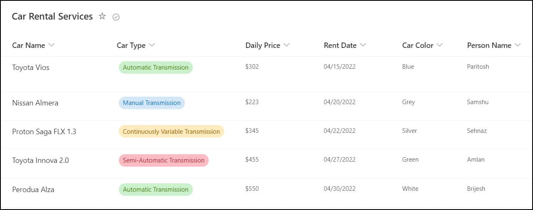
Task: Expand the Daily Price column menu
Action: 287,45
